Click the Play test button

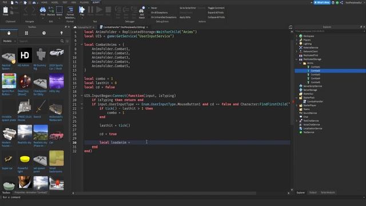(x=82, y=10)
